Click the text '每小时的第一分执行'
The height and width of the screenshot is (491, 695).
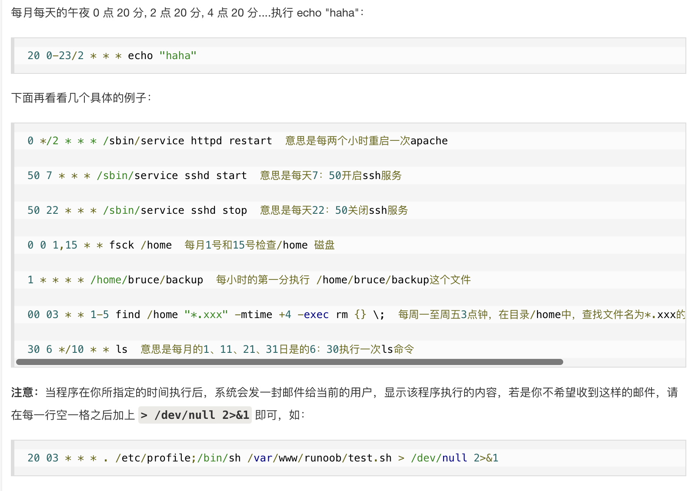263,280
